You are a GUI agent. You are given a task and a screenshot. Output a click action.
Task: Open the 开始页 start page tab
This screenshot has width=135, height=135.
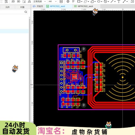pos(38,6)
